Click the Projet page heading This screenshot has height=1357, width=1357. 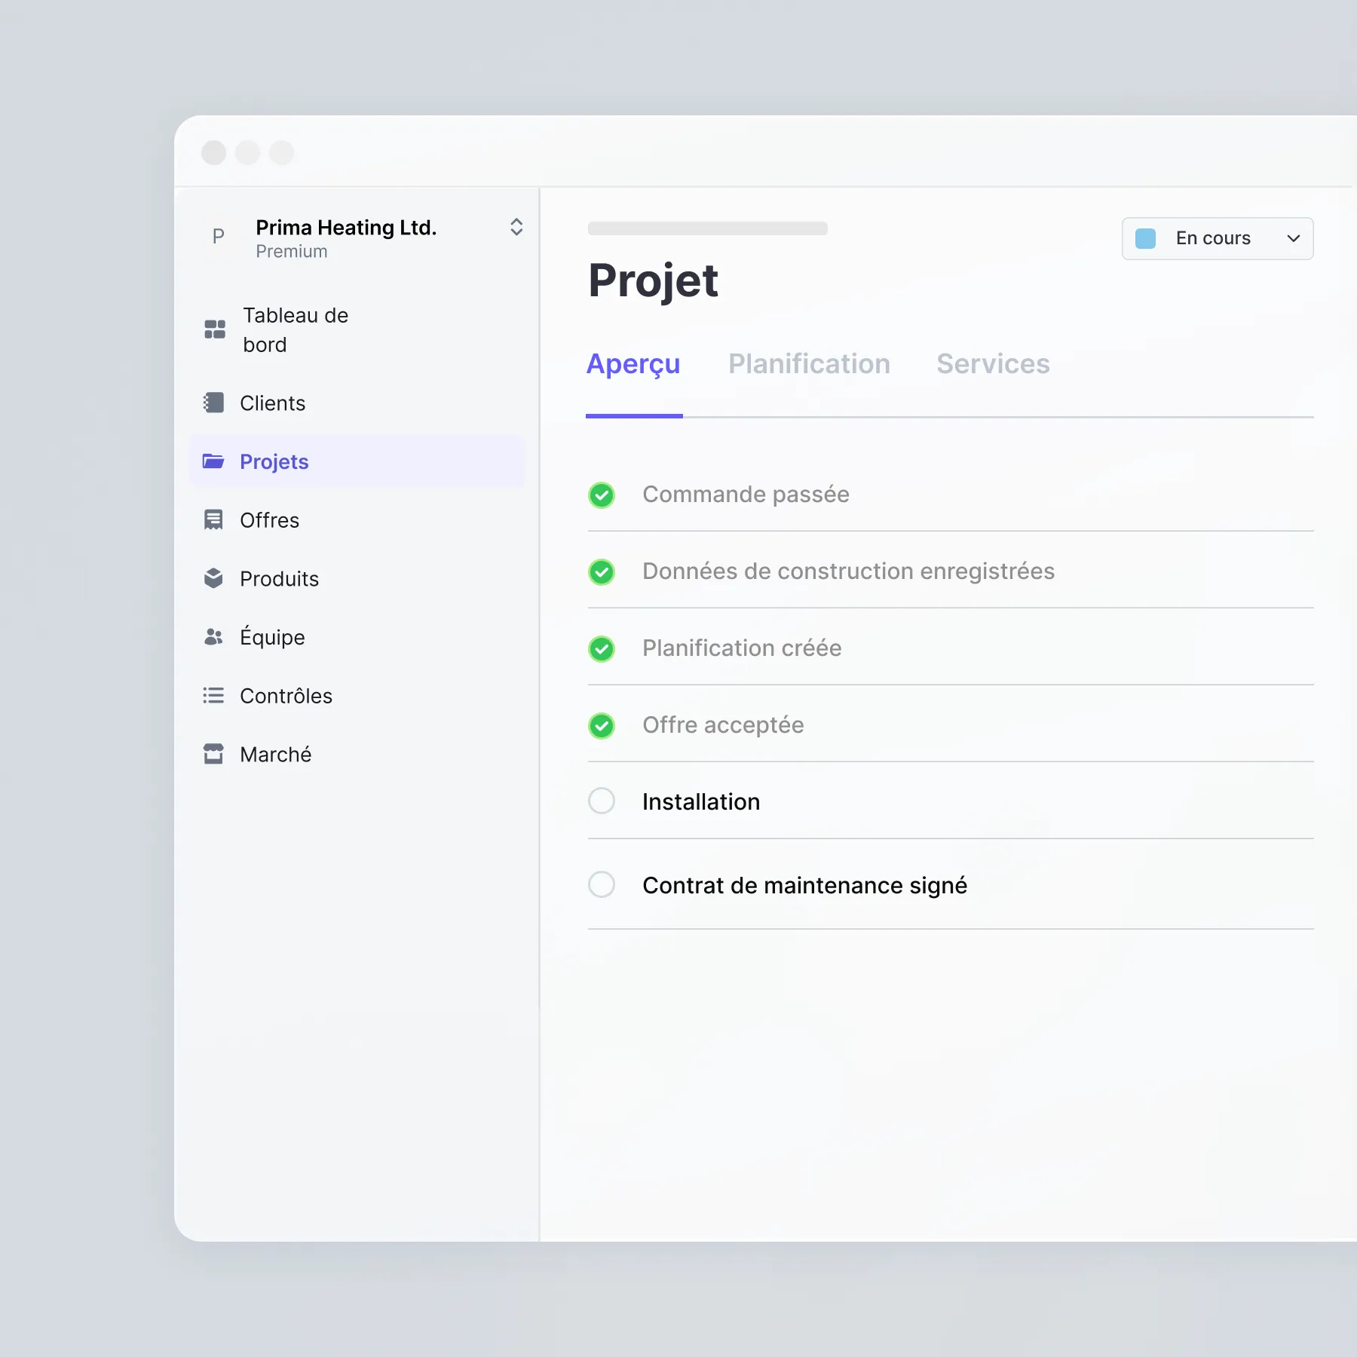(653, 280)
